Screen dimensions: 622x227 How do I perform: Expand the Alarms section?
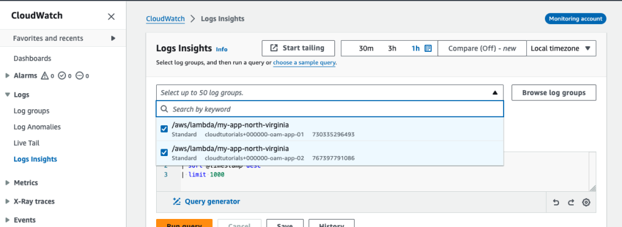click(x=7, y=75)
